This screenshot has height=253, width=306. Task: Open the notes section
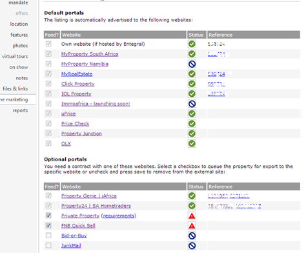[x=22, y=78]
